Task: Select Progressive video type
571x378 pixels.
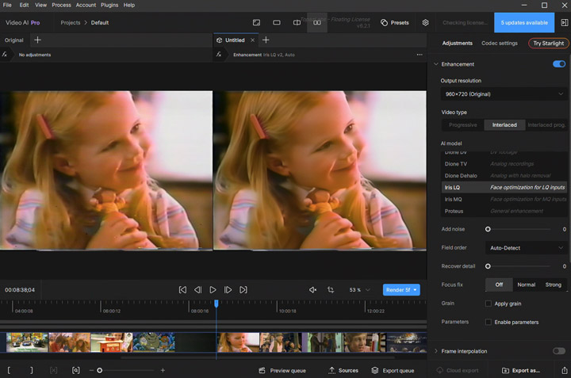Action: [x=463, y=124]
